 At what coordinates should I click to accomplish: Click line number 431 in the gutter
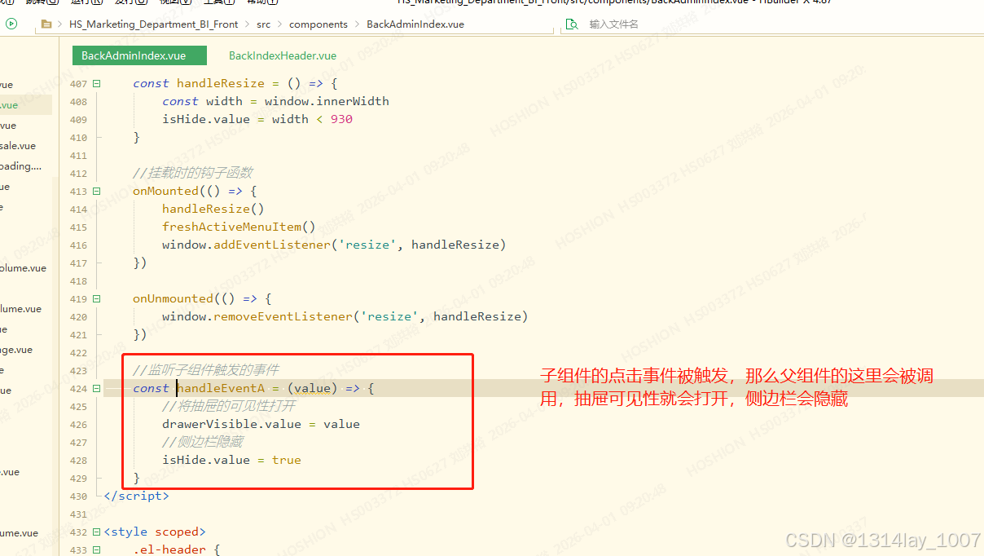[x=78, y=514]
